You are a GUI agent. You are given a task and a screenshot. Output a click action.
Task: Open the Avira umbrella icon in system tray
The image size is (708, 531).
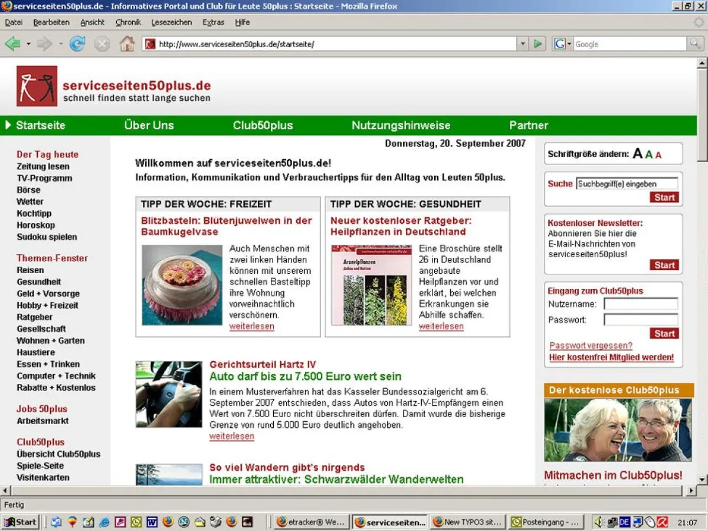(x=662, y=522)
